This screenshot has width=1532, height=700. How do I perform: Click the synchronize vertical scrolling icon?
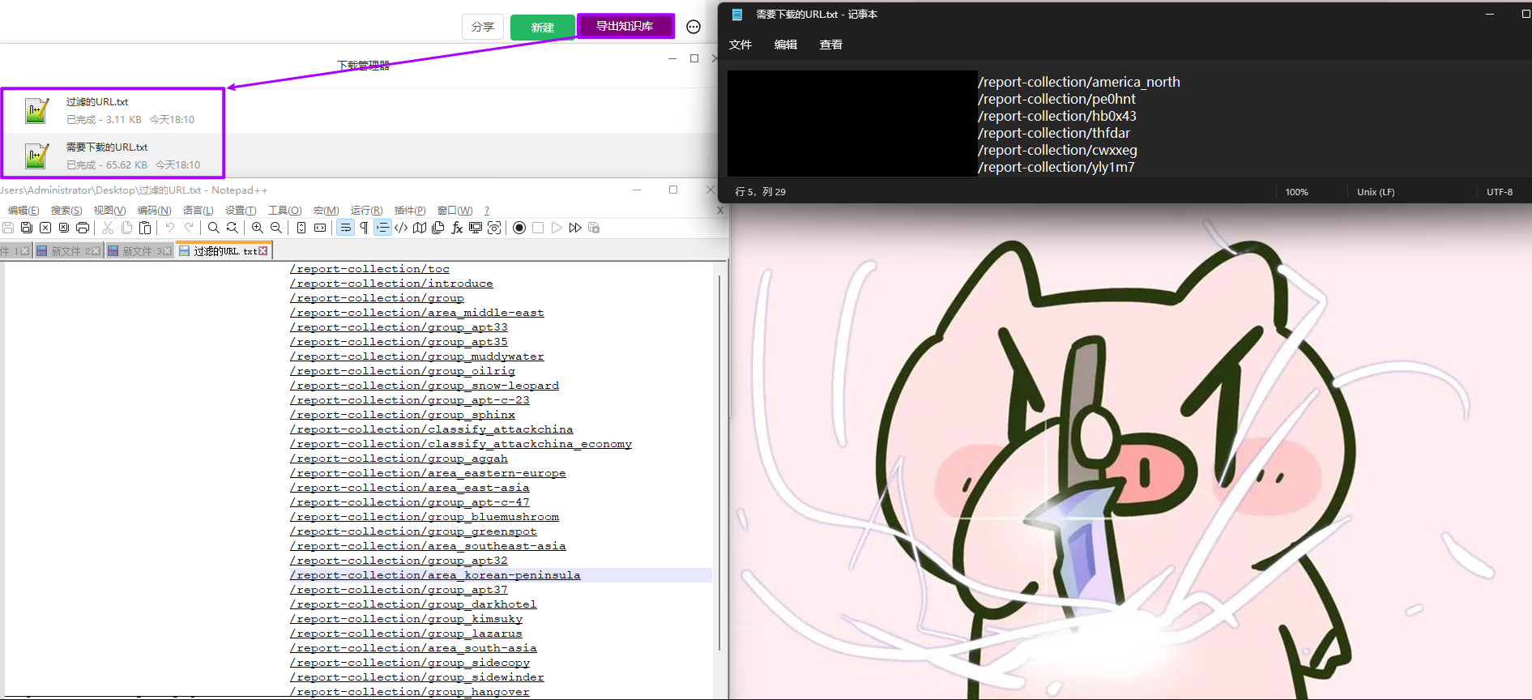click(x=301, y=228)
